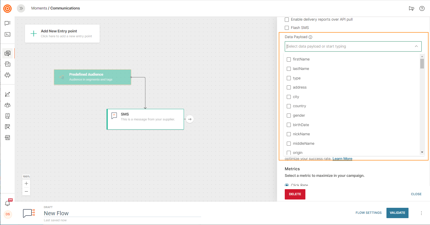Open the bell notifications icon
The width and height of the screenshot is (430, 225).
pos(8,203)
